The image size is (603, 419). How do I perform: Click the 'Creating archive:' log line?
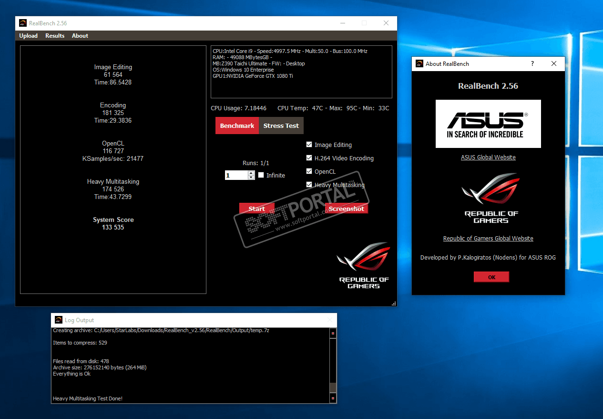pos(161,330)
